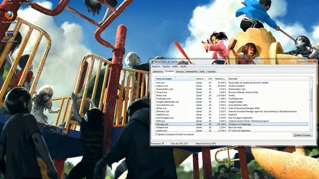
Task: Select the dwm.exe process row
Action: (232, 83)
